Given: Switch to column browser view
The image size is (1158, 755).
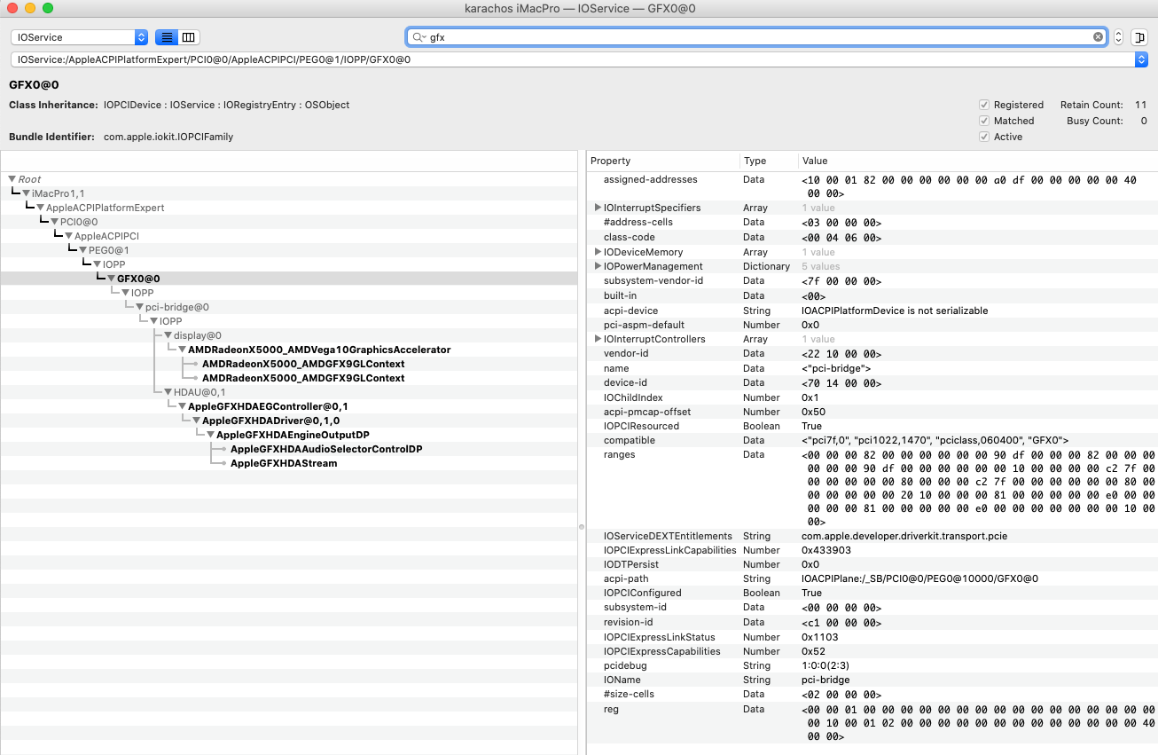Looking at the screenshot, I should 188,37.
